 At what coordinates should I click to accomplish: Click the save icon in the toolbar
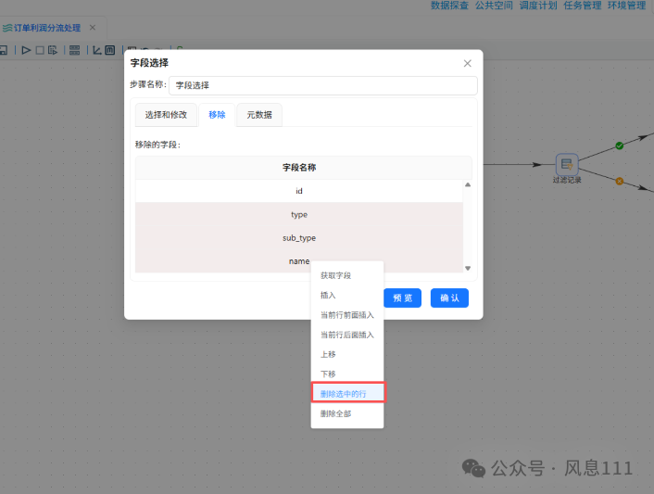pyautogui.click(x=4, y=50)
